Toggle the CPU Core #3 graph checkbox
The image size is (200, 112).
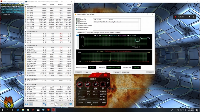coord(119,35)
